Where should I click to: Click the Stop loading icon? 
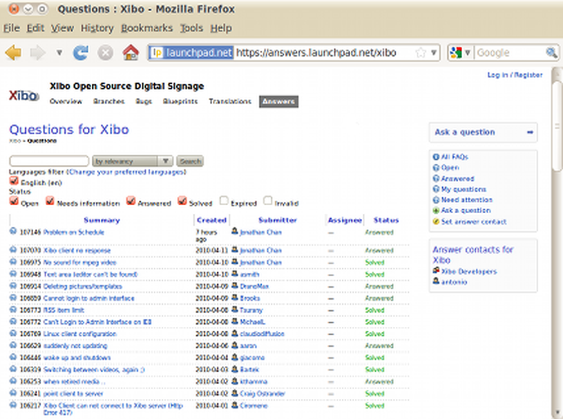point(105,53)
